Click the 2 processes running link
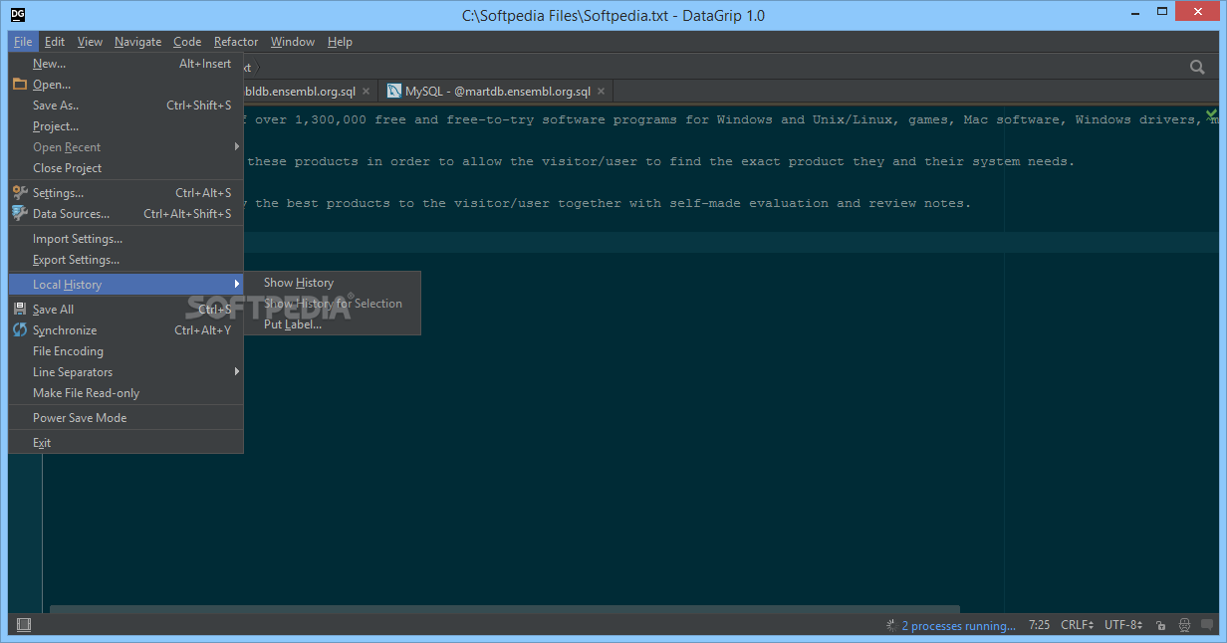1227x643 pixels. click(x=958, y=626)
